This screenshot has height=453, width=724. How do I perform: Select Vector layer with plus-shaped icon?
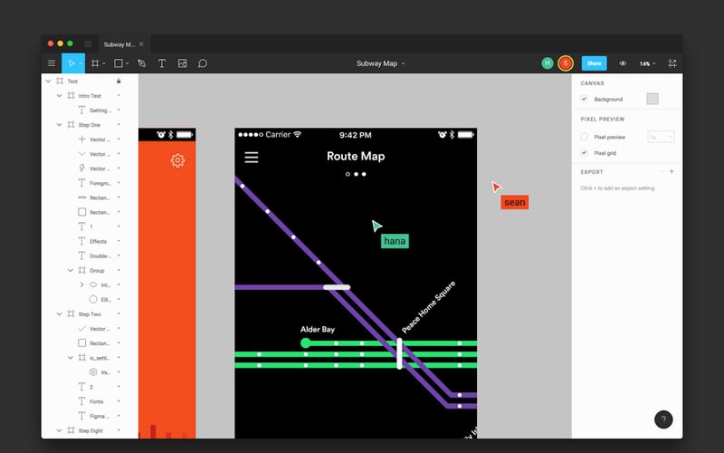click(x=100, y=140)
